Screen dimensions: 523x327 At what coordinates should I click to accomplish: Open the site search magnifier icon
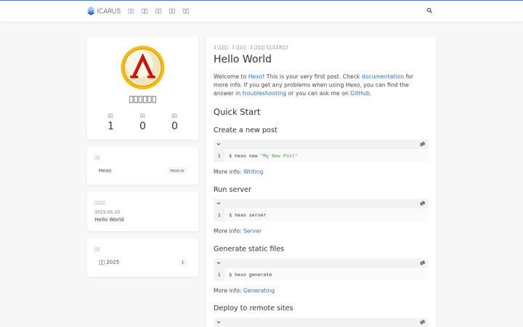coord(429,11)
